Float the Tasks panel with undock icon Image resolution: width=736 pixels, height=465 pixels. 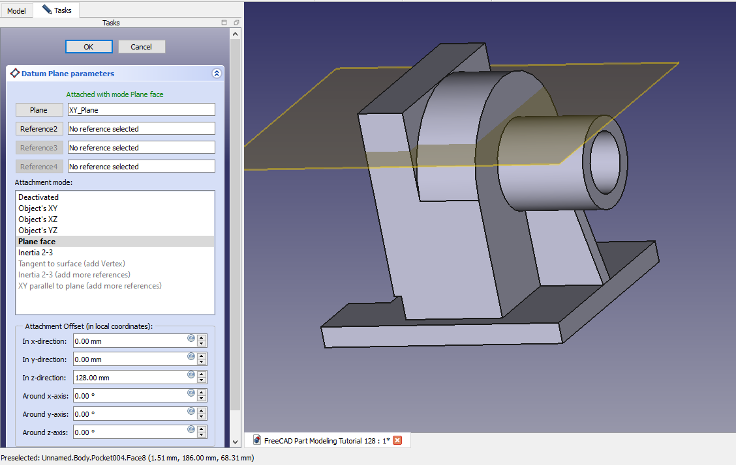tap(236, 23)
